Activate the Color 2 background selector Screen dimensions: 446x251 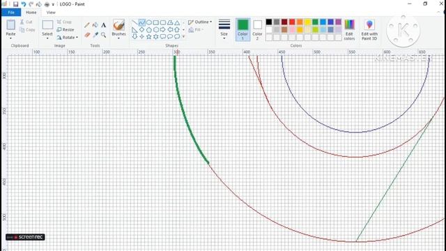click(257, 29)
